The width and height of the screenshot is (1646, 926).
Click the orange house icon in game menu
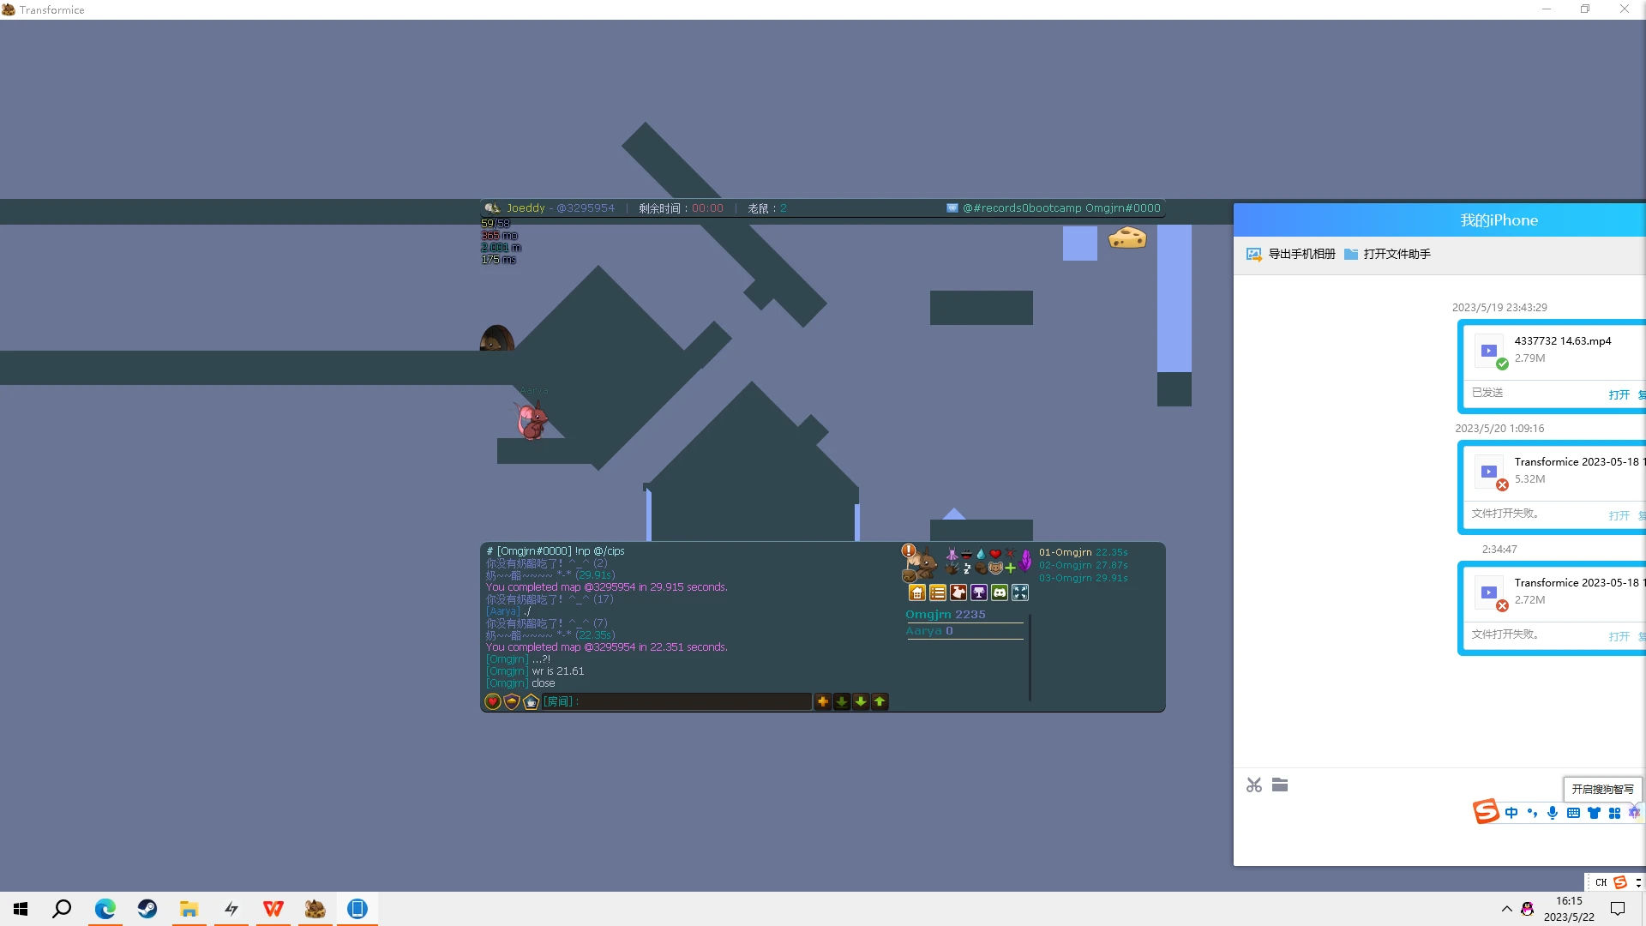pyautogui.click(x=917, y=592)
